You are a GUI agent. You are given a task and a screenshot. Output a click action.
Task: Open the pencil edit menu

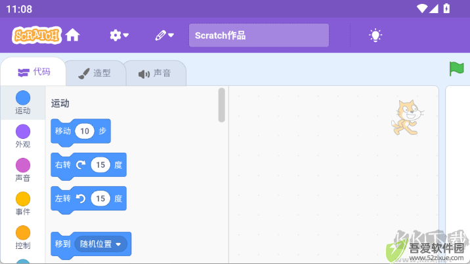pyautogui.click(x=164, y=35)
